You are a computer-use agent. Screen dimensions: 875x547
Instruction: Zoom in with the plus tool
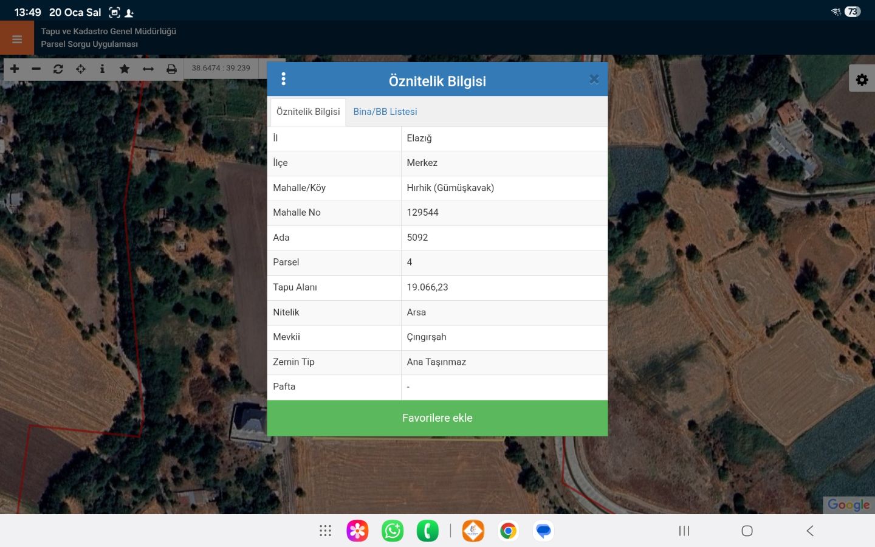15,69
